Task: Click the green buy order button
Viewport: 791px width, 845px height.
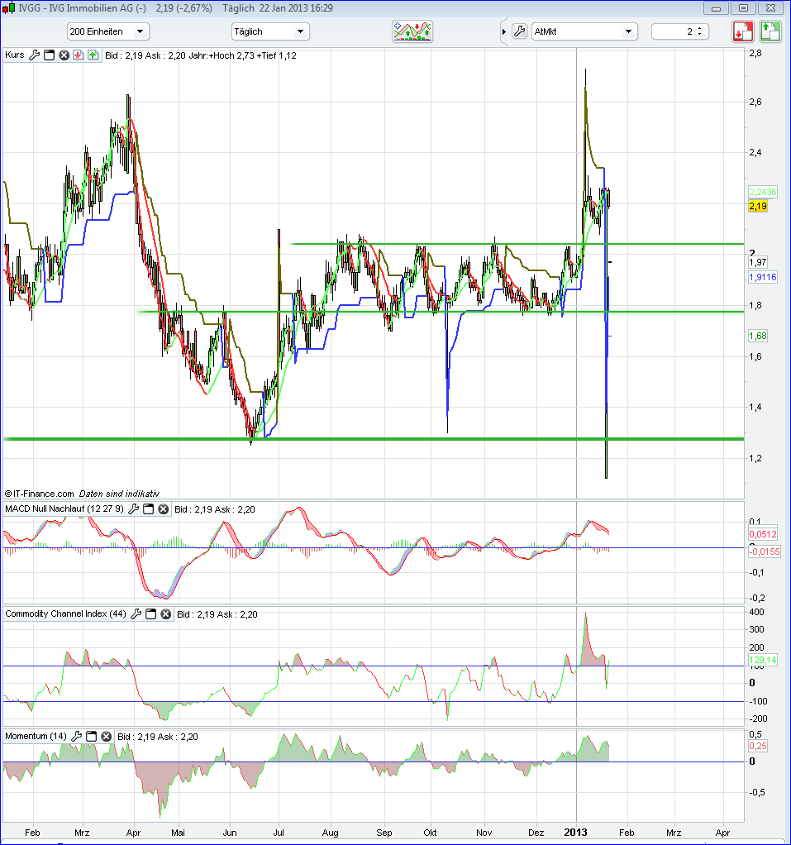Action: click(x=770, y=31)
